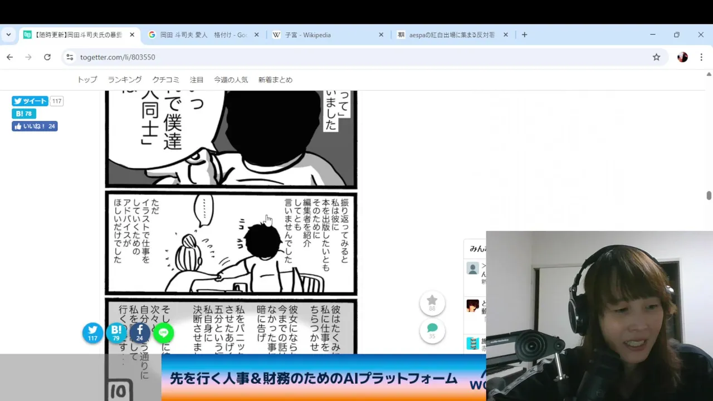This screenshot has height=401, width=713.
Task: Open the 新着まとめ navigation link
Action: [275, 80]
